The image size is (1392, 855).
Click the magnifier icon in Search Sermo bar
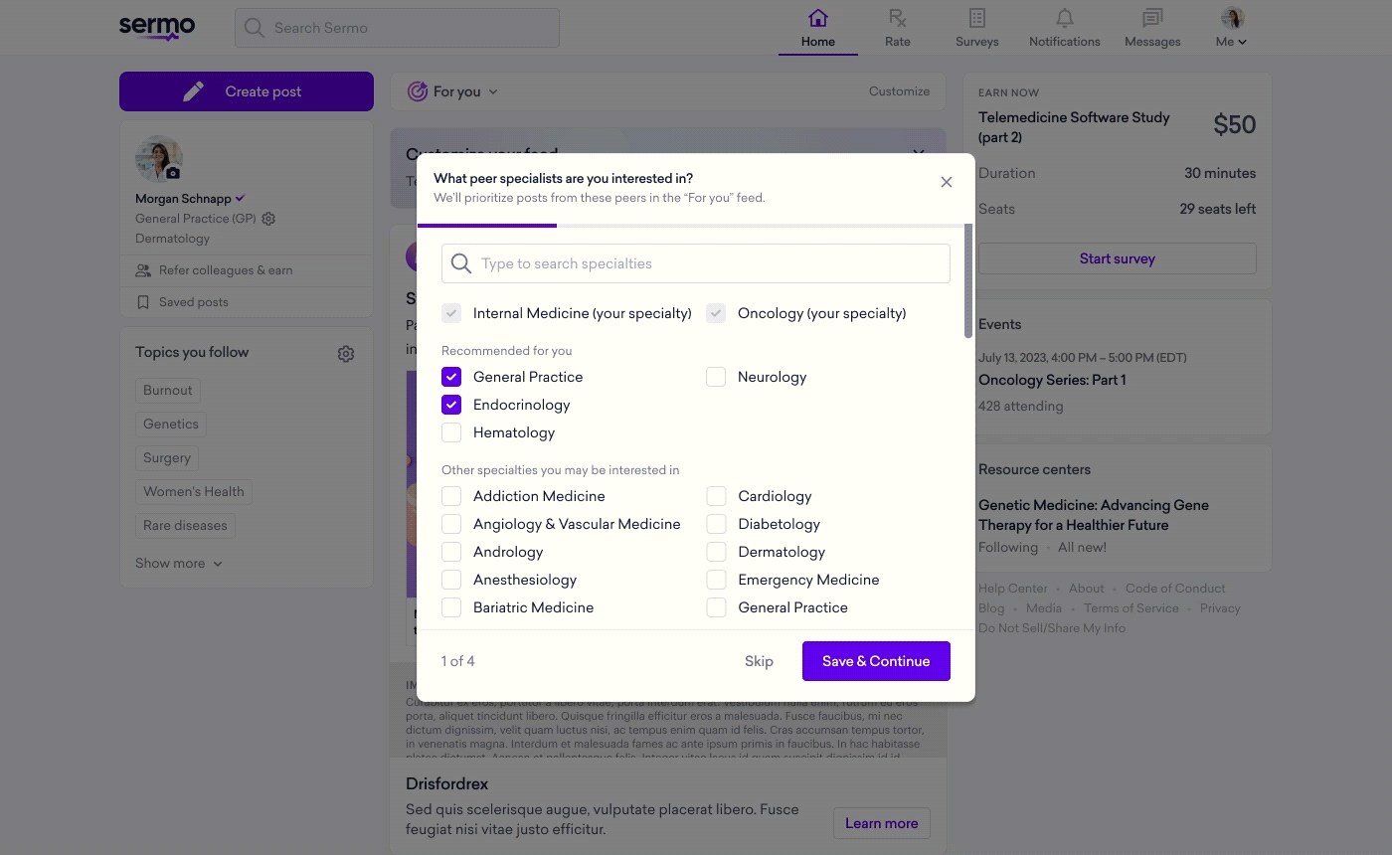pyautogui.click(x=255, y=28)
